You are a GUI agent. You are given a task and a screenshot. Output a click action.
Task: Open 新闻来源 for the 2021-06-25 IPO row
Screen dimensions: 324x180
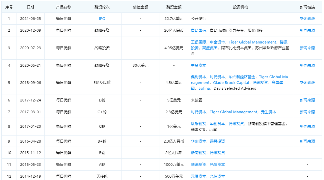point(307,19)
